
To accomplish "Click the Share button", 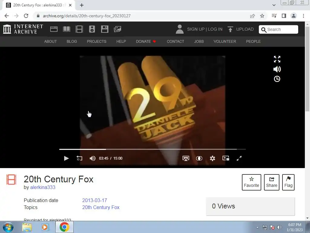I will point(272,182).
